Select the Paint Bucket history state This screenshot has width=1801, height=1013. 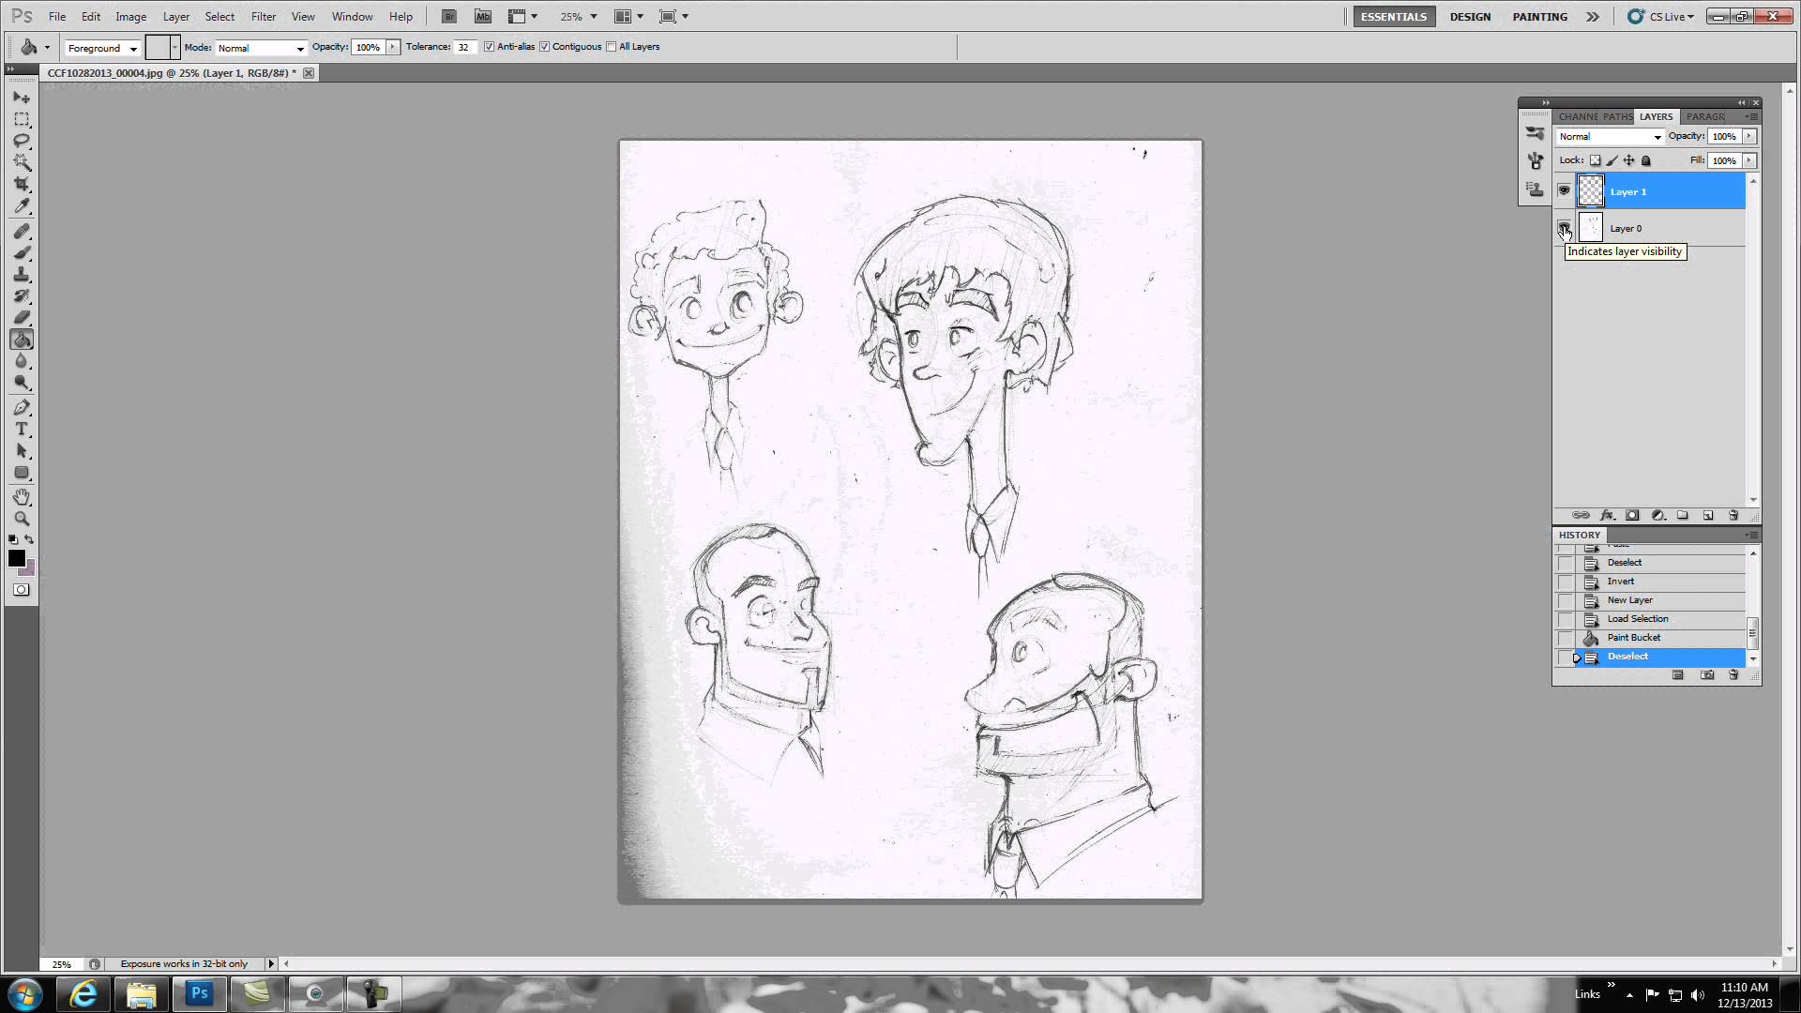[x=1634, y=637]
